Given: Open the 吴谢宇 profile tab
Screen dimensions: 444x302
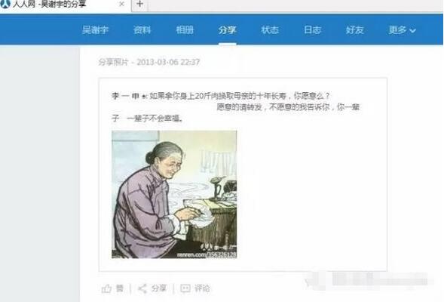Looking at the screenshot, I should 95,29.
